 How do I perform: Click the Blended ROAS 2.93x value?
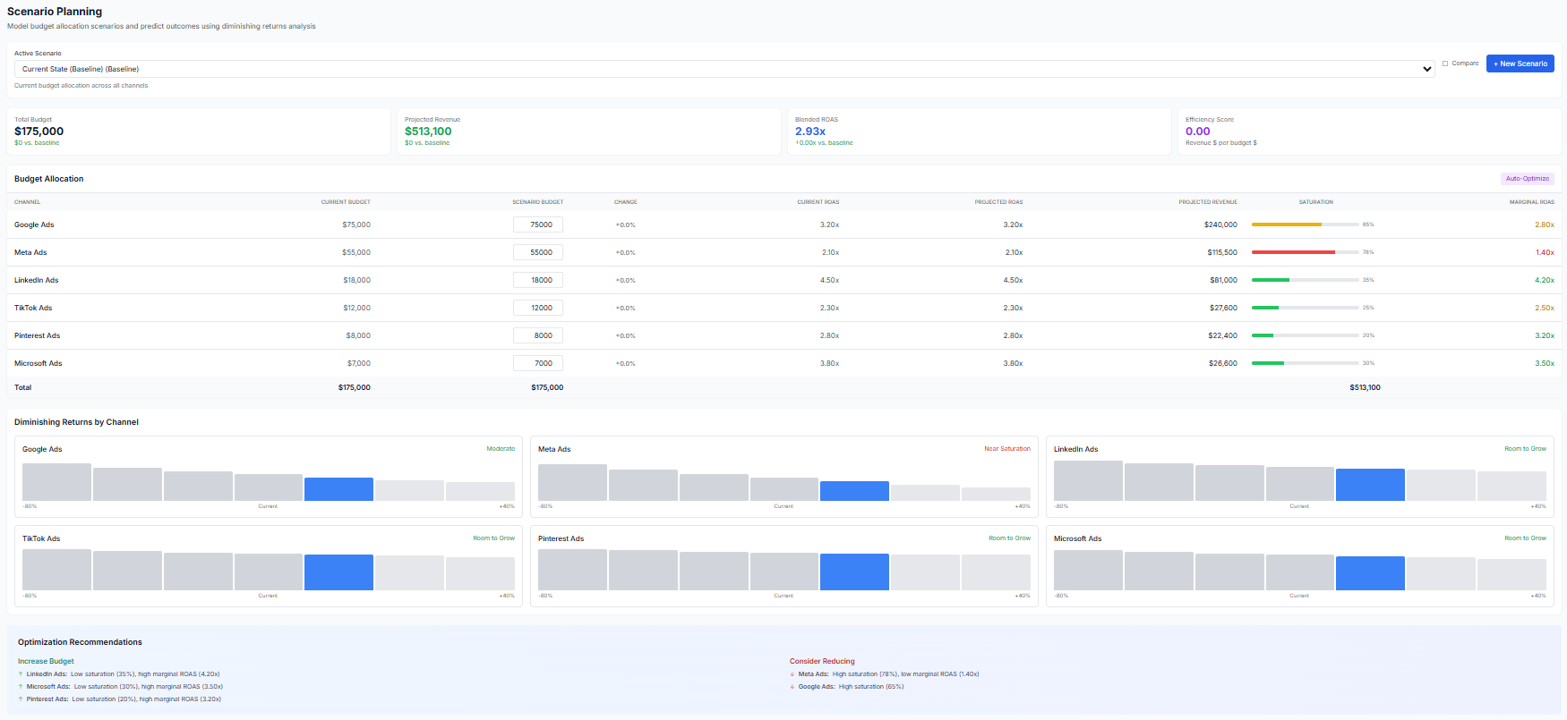[x=810, y=131]
